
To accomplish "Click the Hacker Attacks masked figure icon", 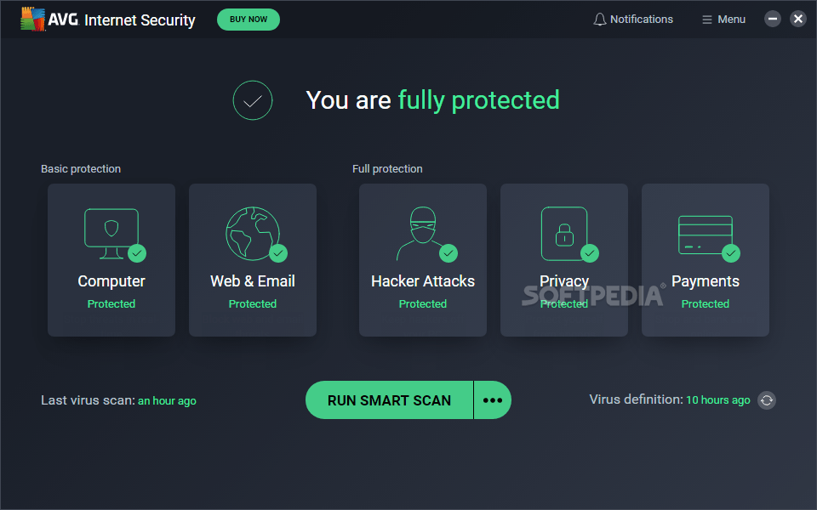I will tap(421, 234).
